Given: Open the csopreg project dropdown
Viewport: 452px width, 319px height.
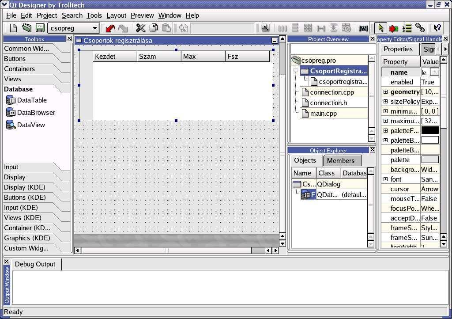Looking at the screenshot, I should pos(73,28).
